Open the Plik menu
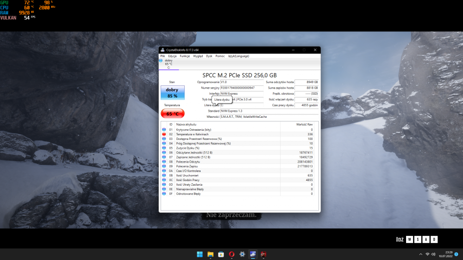Image resolution: width=463 pixels, height=260 pixels. 163,56
